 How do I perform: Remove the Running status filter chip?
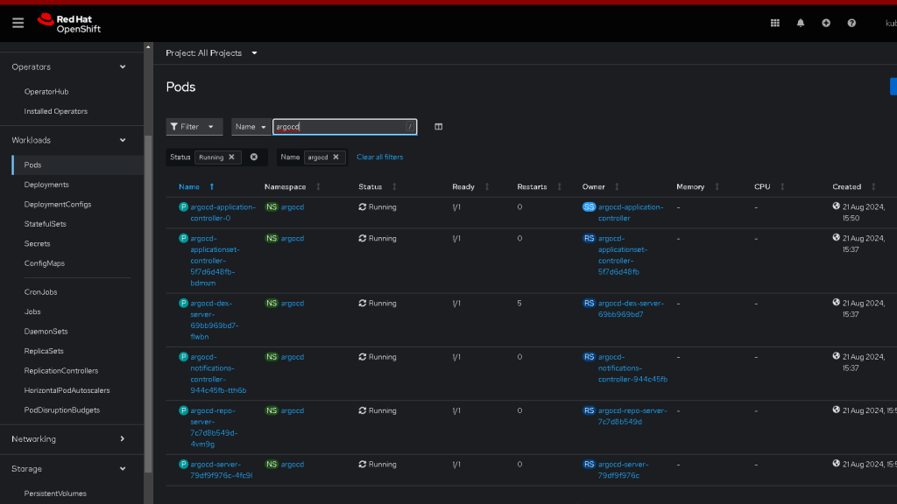[231, 157]
